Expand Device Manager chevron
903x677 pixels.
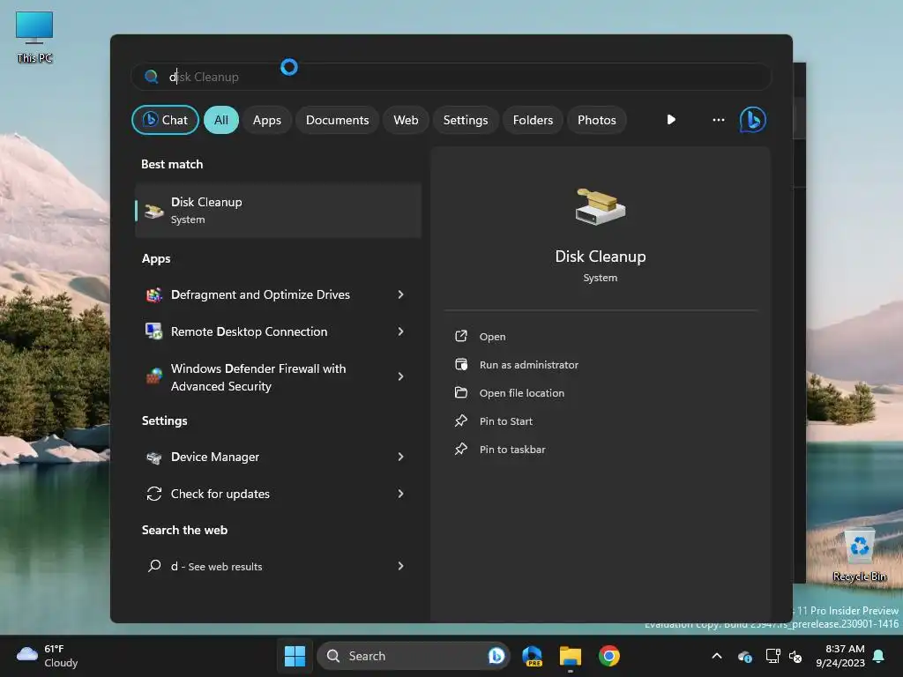[401, 458]
